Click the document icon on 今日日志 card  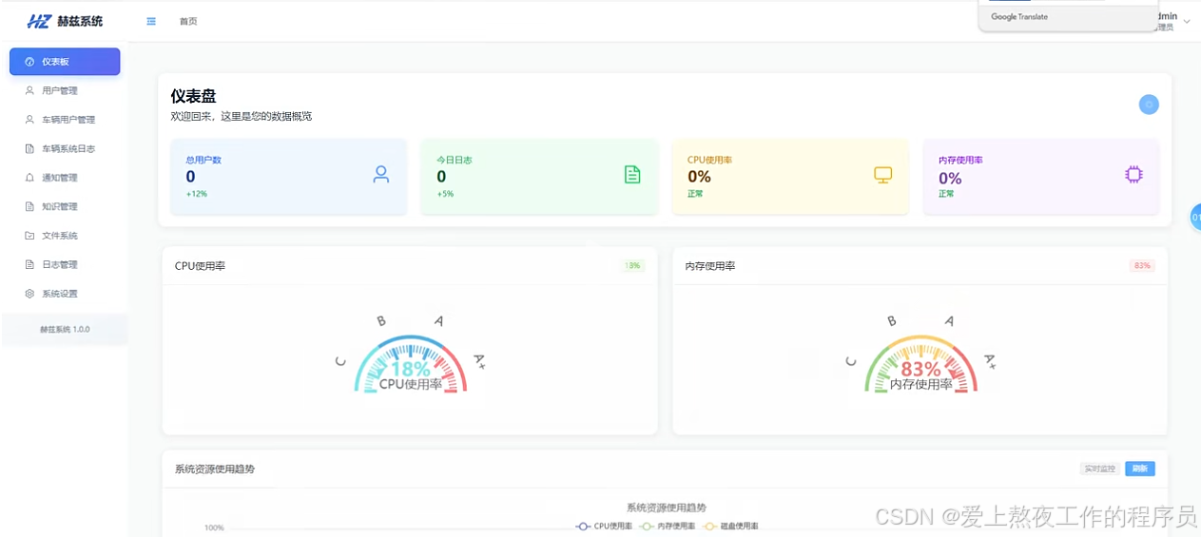coord(632,175)
